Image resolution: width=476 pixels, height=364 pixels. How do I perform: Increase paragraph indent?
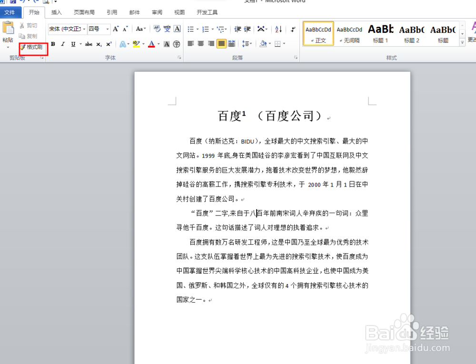point(248,29)
